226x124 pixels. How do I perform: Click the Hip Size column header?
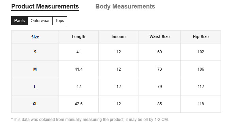(200, 37)
